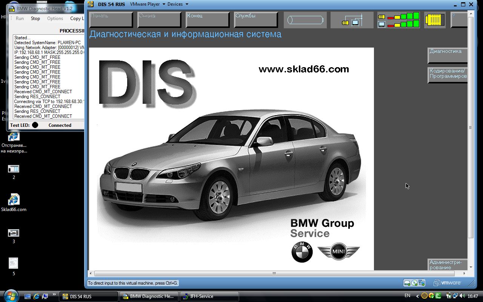Viewport: 483px width, 302px height.
Task: Expand hidden system tray icons arrow
Action: coord(417,296)
